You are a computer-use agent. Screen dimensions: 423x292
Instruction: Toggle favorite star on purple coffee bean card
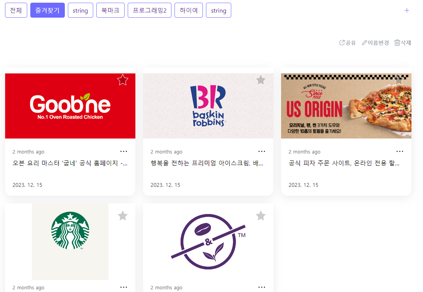pos(261,216)
